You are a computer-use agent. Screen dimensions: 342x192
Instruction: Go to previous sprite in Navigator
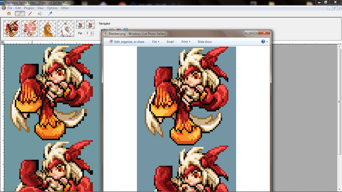pos(111,29)
